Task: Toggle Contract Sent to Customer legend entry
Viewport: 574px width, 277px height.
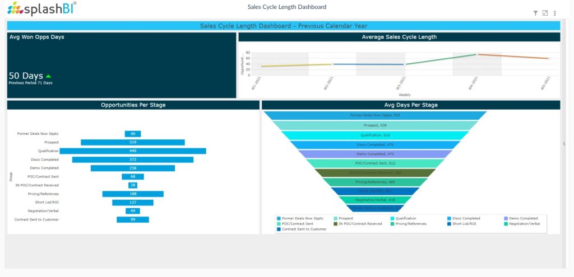Action: coord(302,229)
